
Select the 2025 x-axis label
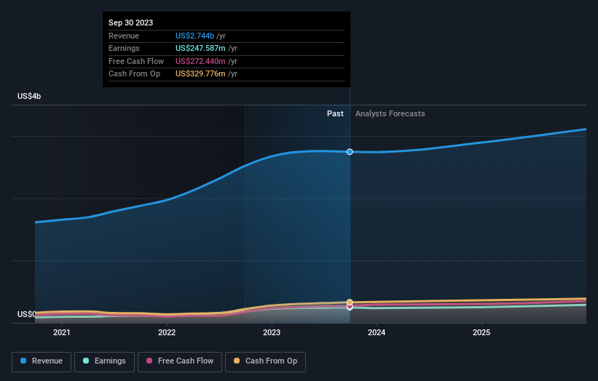[481, 332]
